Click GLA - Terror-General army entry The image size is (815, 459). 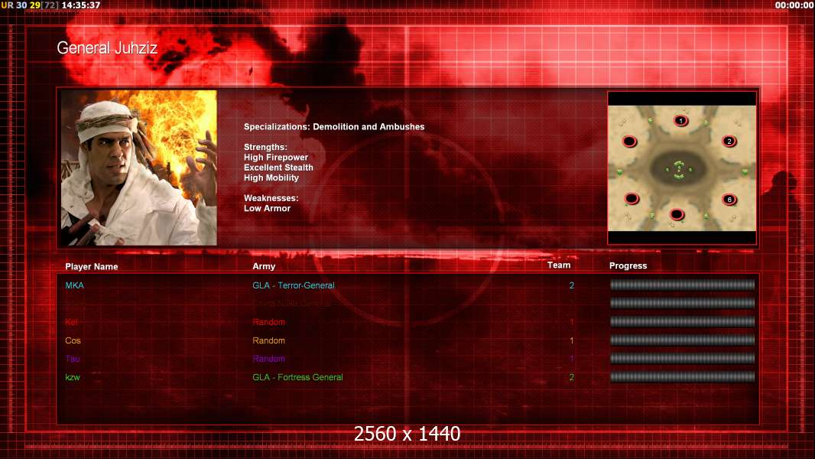[x=294, y=285]
